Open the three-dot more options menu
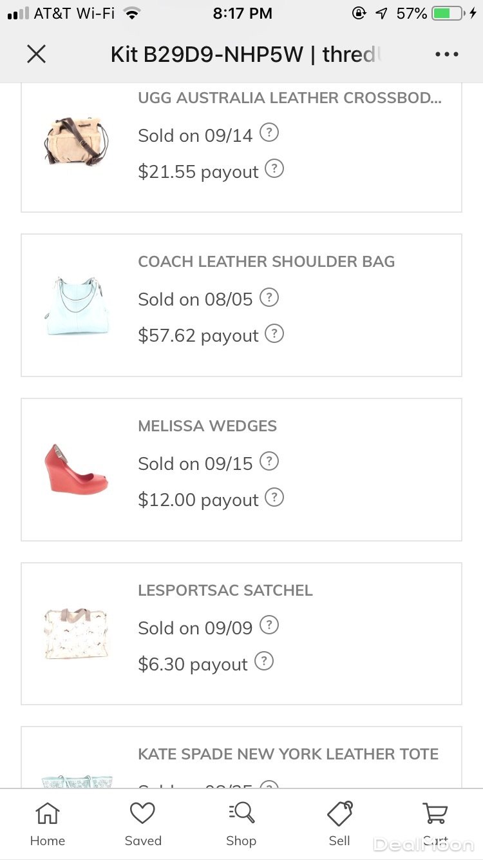The height and width of the screenshot is (860, 483). (446, 54)
